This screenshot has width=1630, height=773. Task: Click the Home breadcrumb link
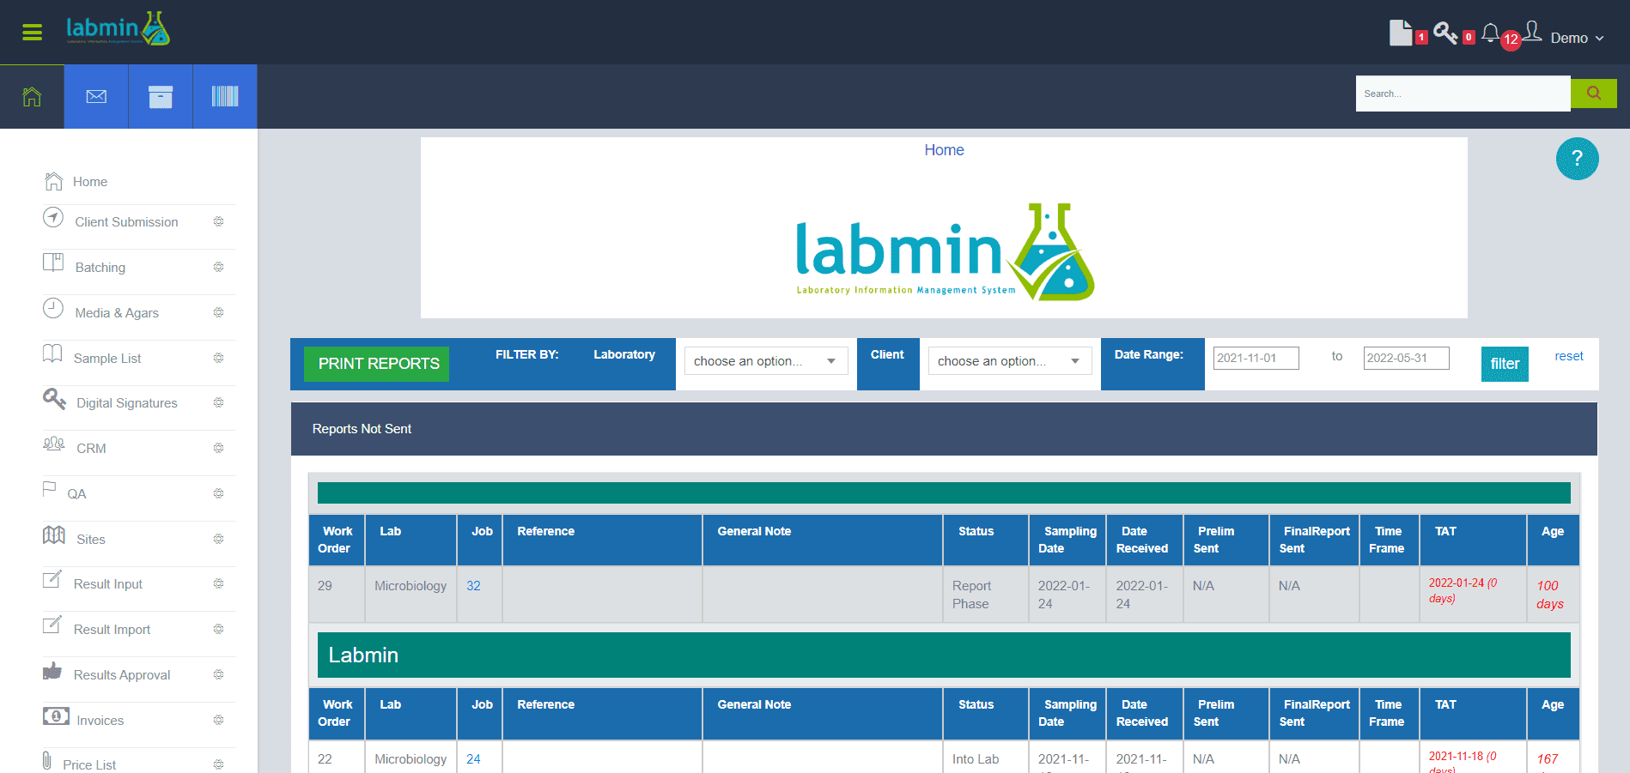[944, 150]
